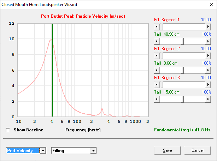Screen dimensions: 217x161
Task: Select the Tal1 40.90 cm slider thumb
Action: tap(182, 41)
